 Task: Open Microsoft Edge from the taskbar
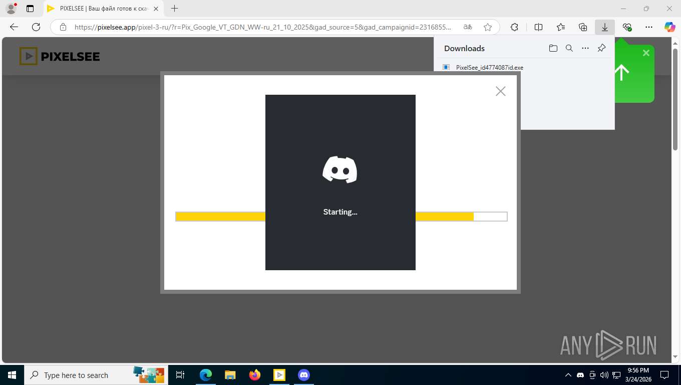tap(206, 375)
